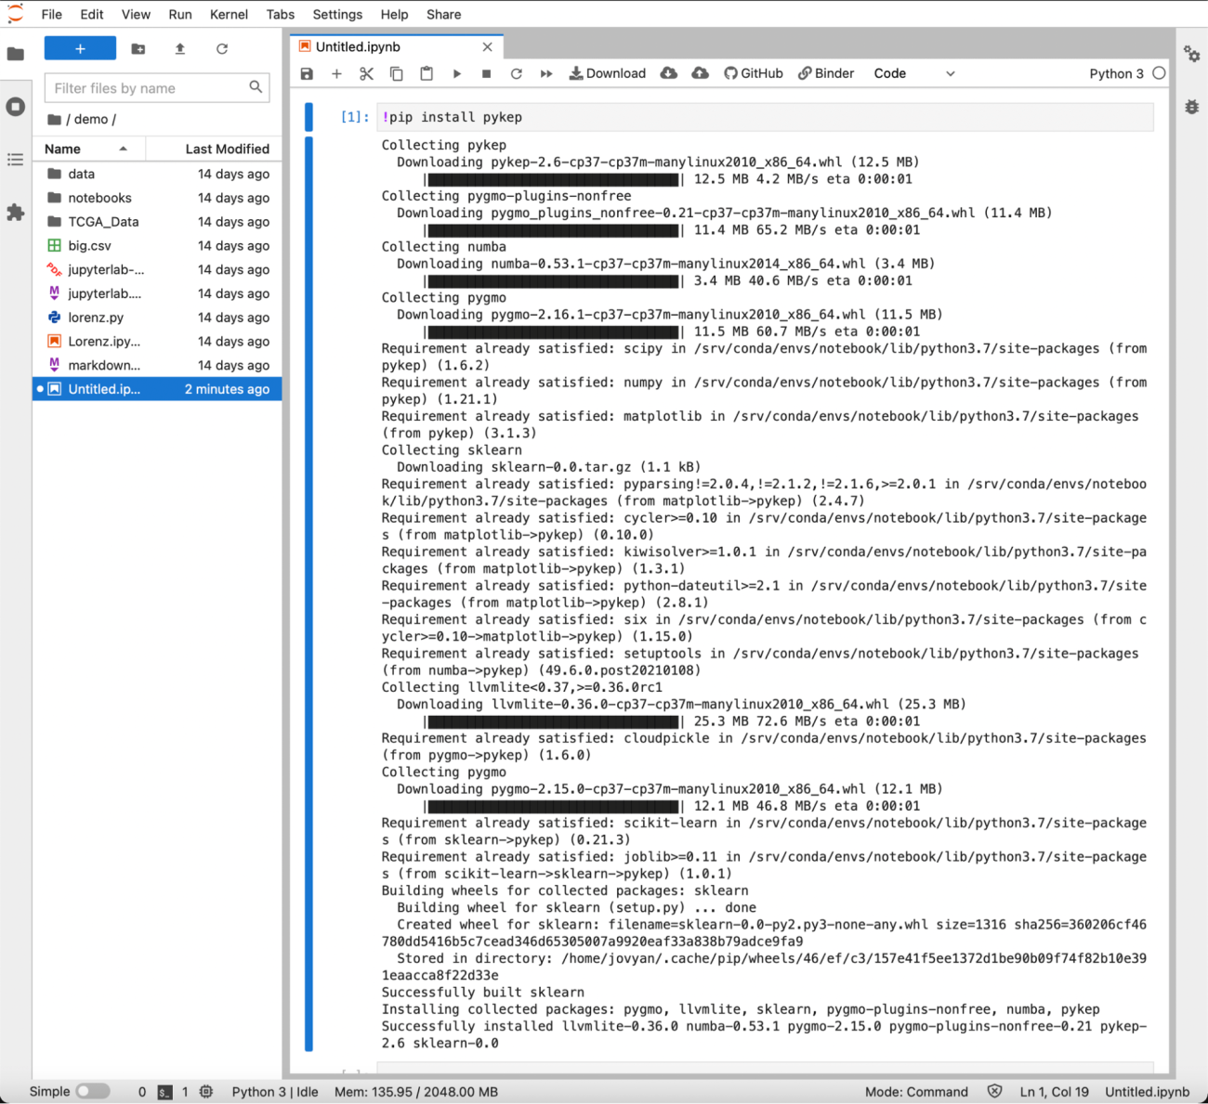Upload files using the upload icon
Image resolution: width=1208 pixels, height=1104 pixels.
[x=180, y=49]
